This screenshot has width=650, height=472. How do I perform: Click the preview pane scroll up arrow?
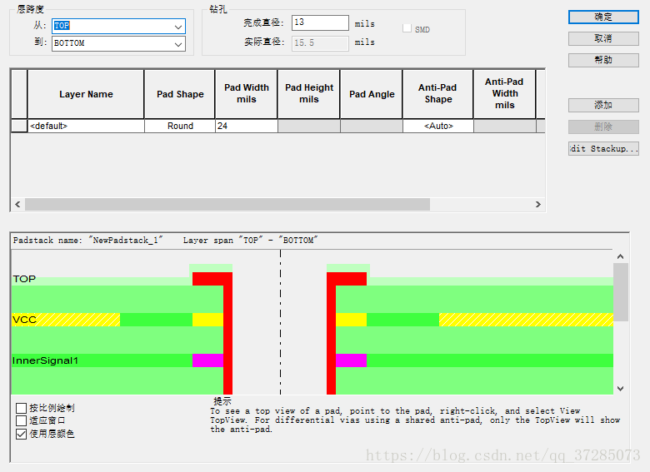pos(621,256)
